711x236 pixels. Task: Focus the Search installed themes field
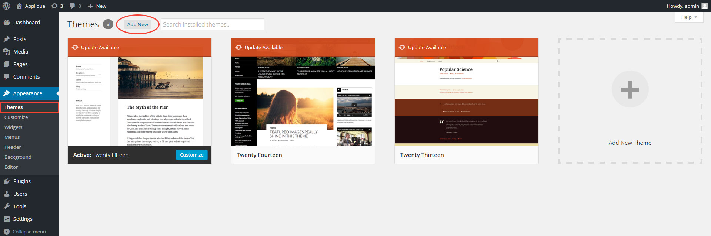tap(212, 24)
